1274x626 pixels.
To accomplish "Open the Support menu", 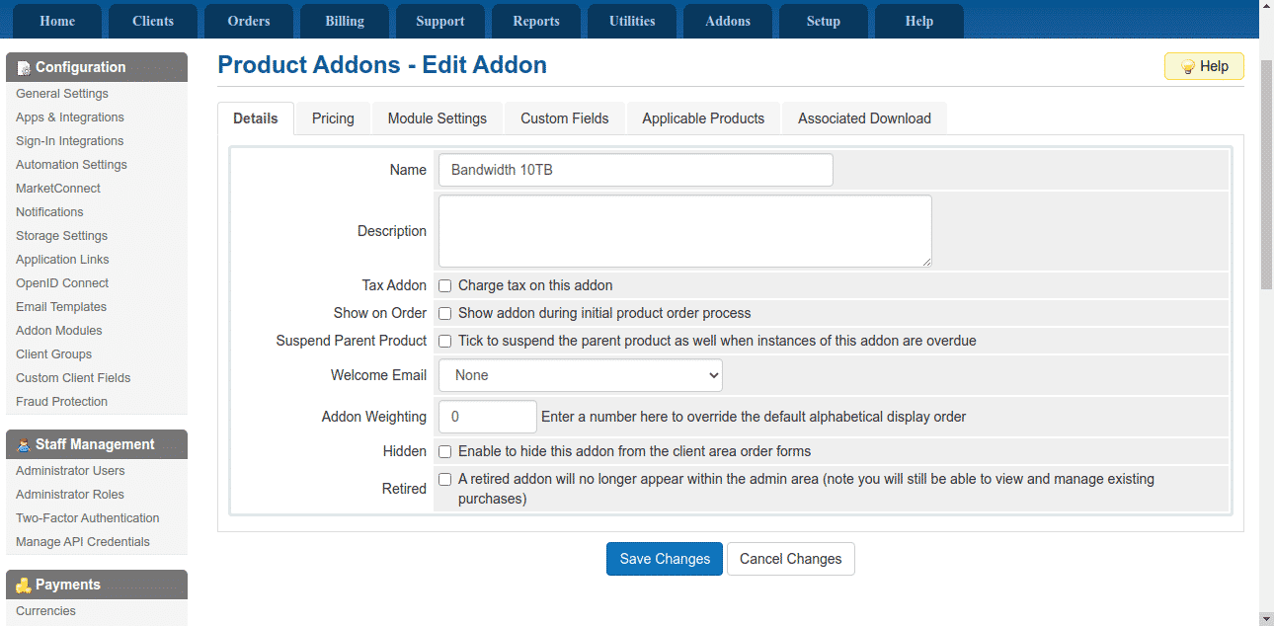I will coord(440,22).
